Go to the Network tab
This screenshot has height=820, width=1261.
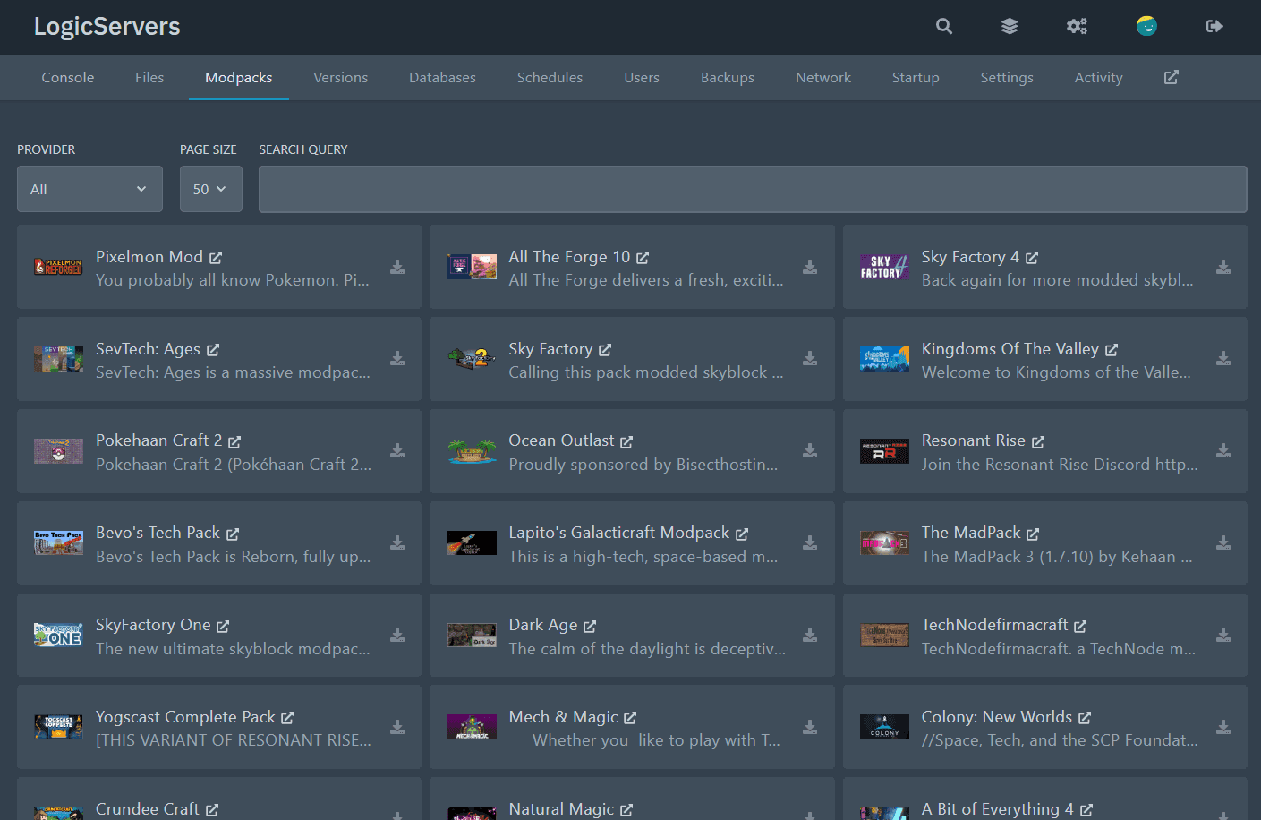(823, 77)
